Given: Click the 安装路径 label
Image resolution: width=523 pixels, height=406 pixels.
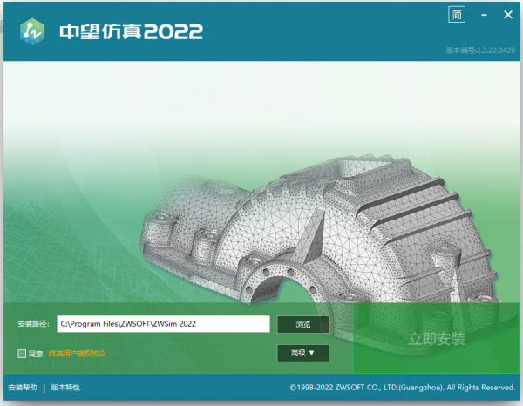Looking at the screenshot, I should [33, 324].
